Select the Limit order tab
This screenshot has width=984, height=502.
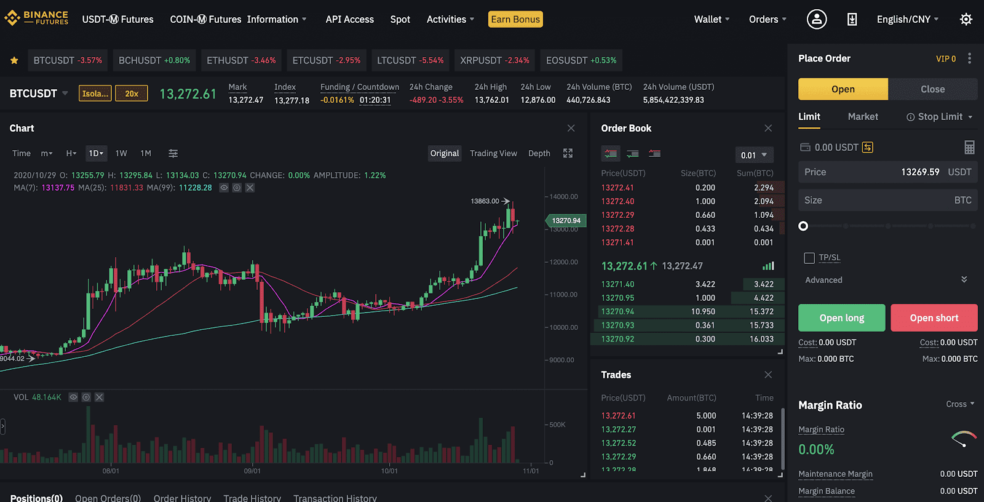tap(809, 117)
